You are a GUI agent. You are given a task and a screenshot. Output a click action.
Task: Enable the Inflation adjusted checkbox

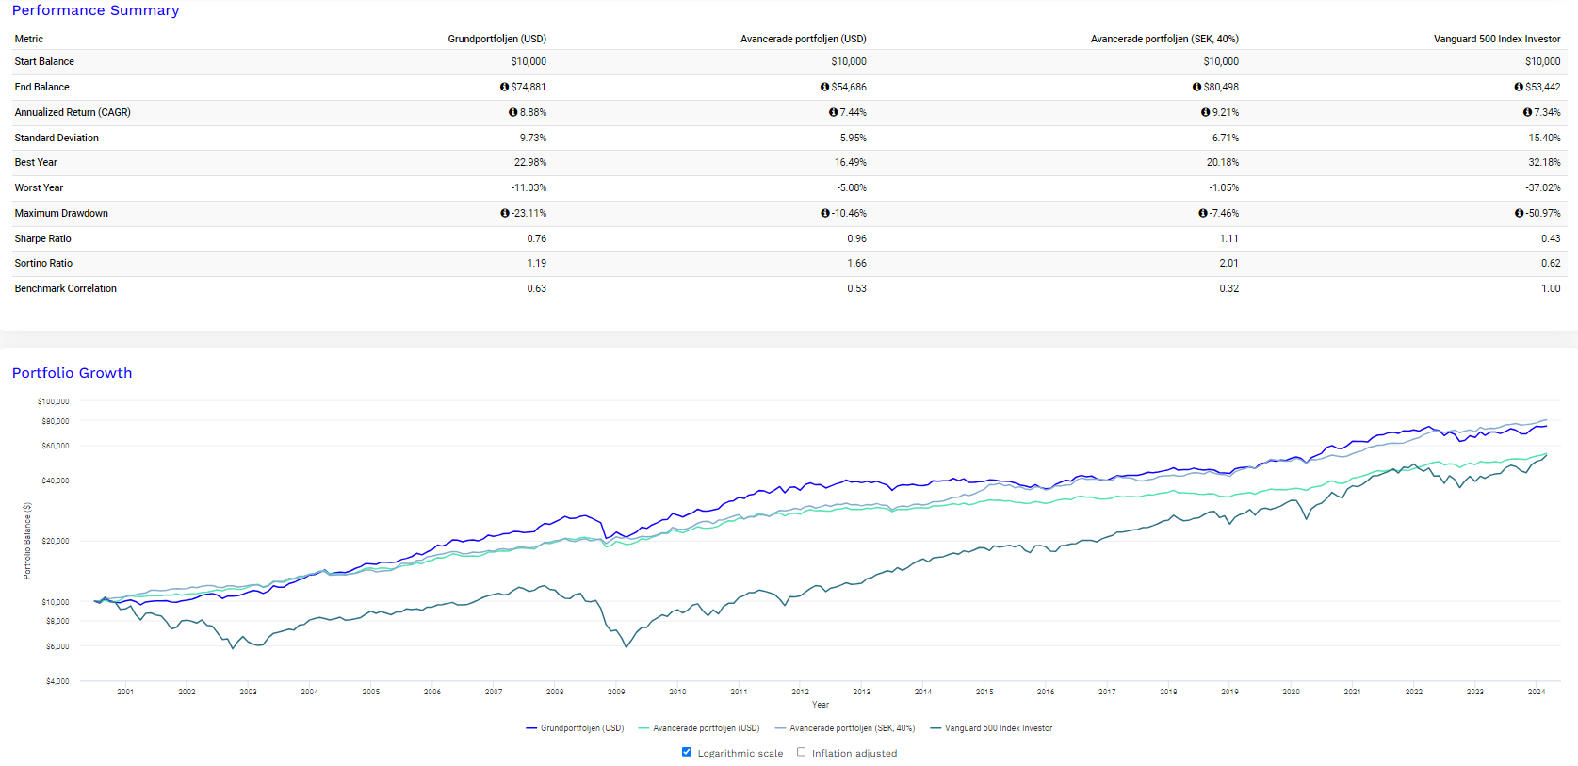(802, 752)
